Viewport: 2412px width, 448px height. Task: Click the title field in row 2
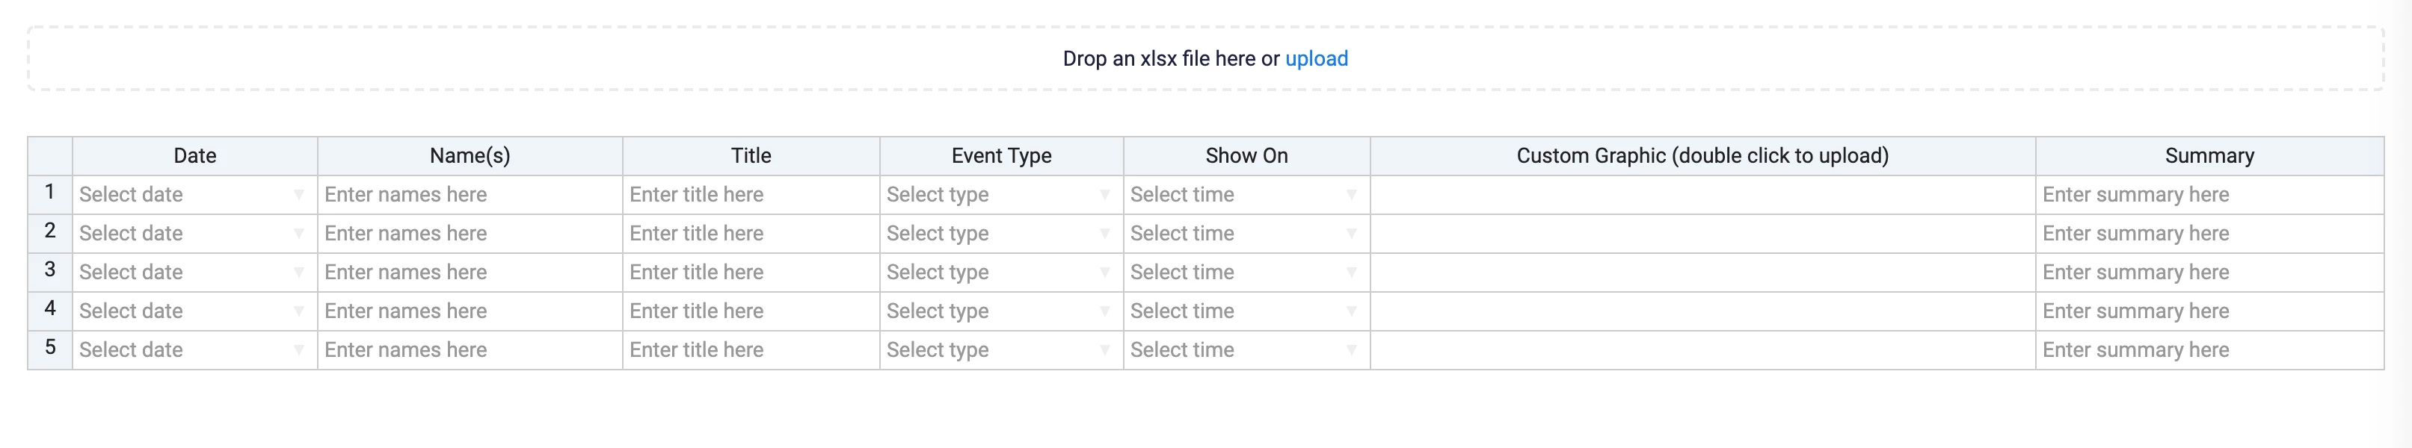click(x=750, y=234)
